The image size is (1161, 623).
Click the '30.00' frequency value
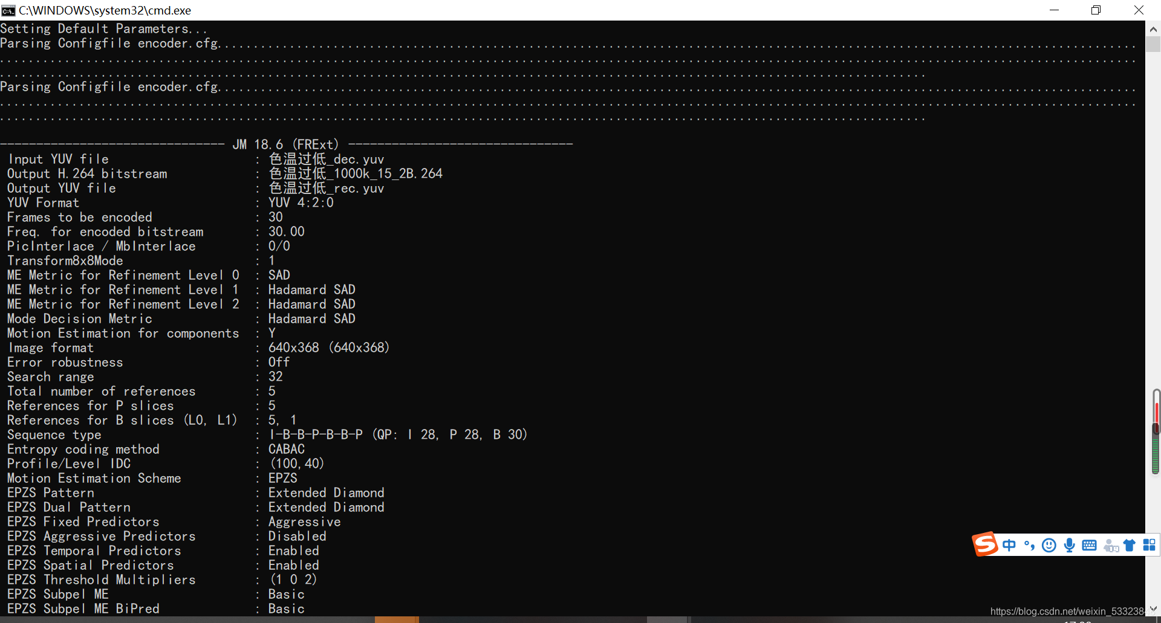tap(287, 232)
